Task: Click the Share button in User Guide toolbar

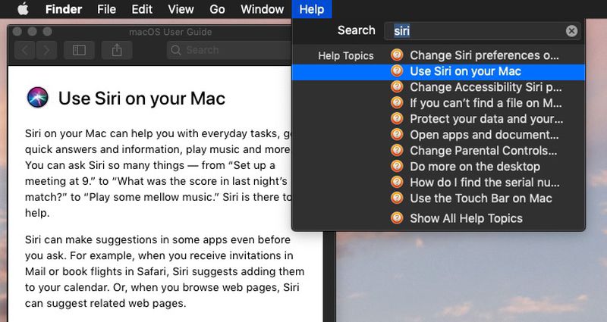Action: pyautogui.click(x=117, y=50)
